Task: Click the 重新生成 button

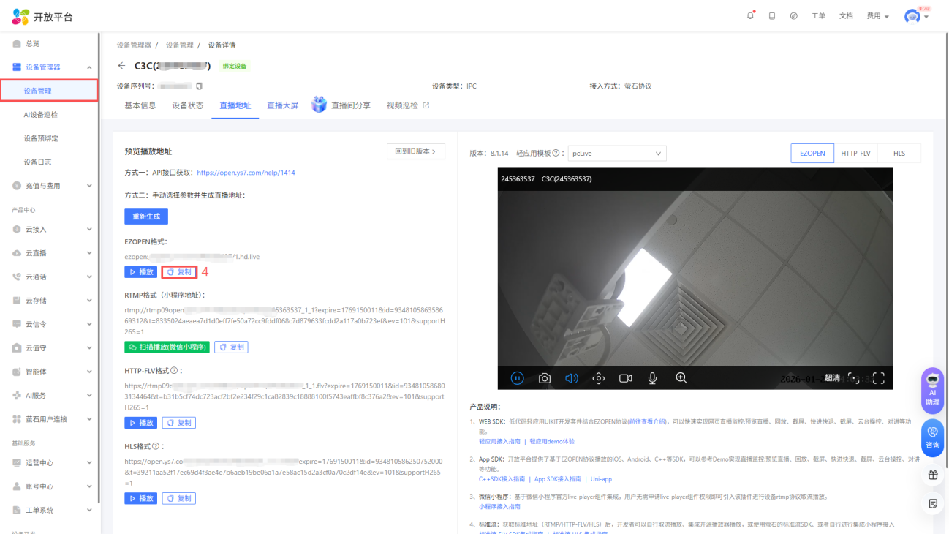Action: click(146, 217)
